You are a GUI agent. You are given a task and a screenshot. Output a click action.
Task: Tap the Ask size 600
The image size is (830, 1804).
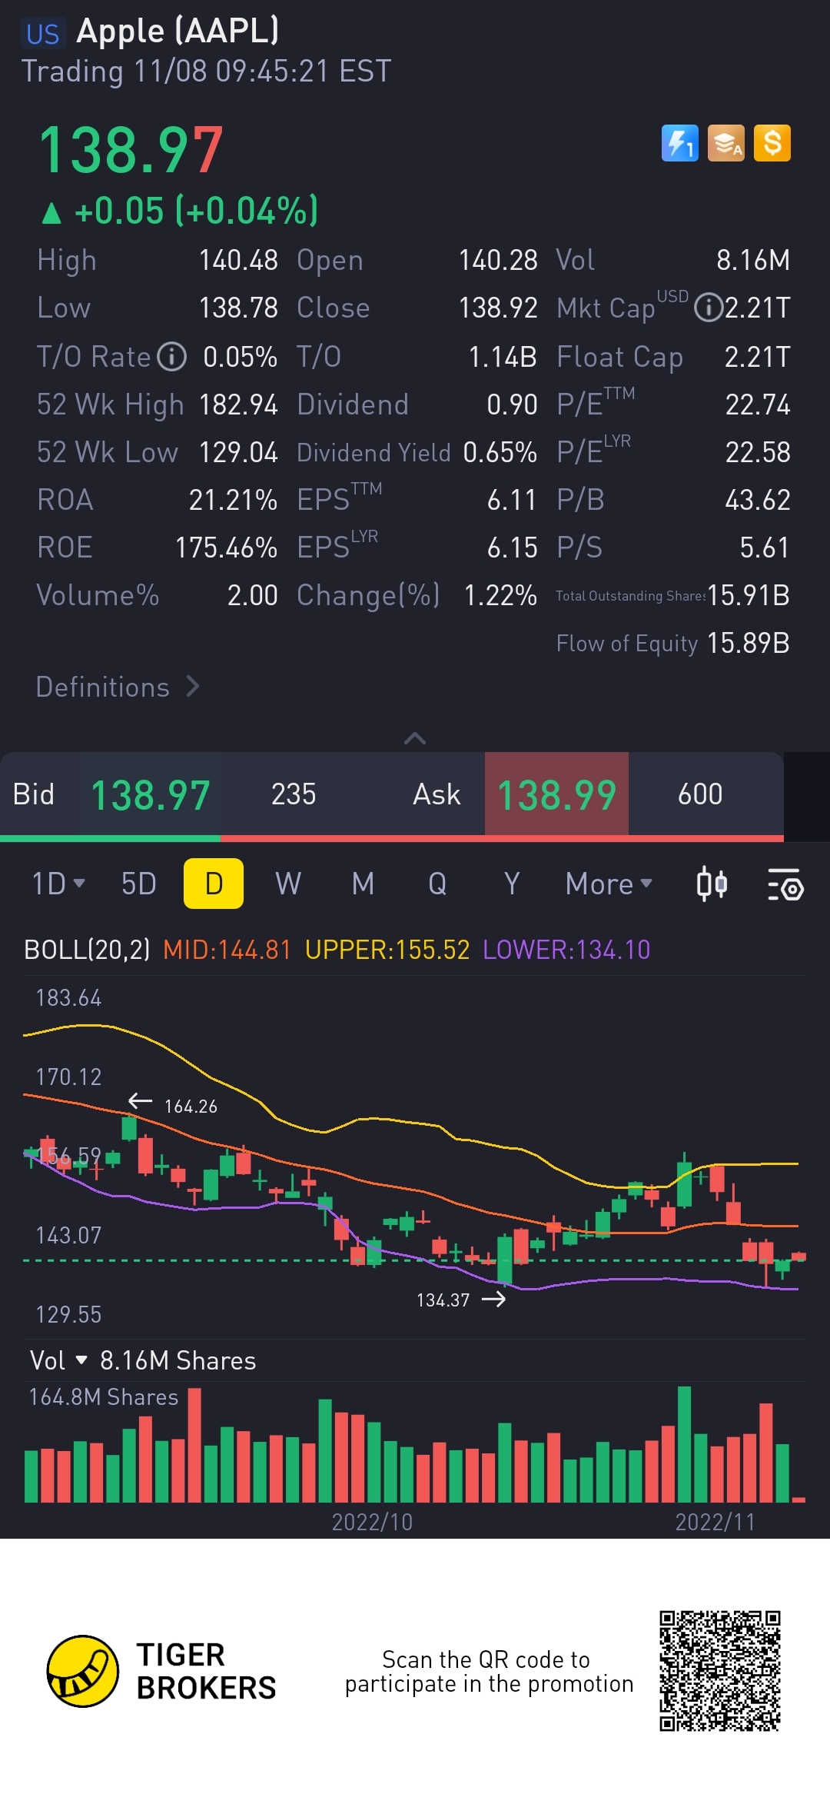tap(700, 794)
